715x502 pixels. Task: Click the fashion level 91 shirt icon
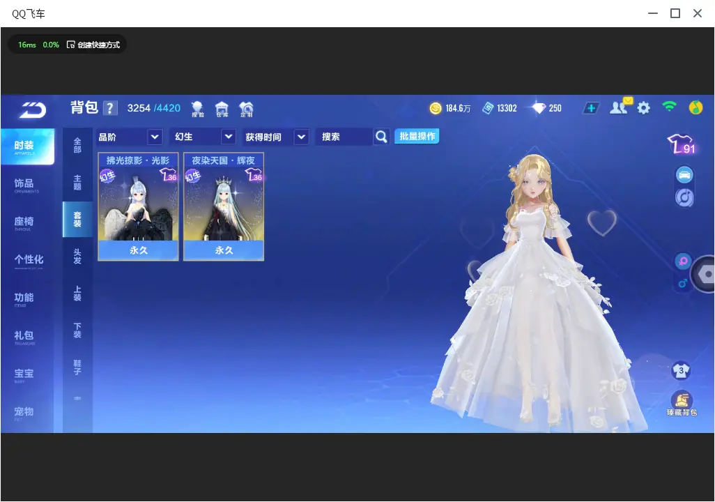coord(682,144)
